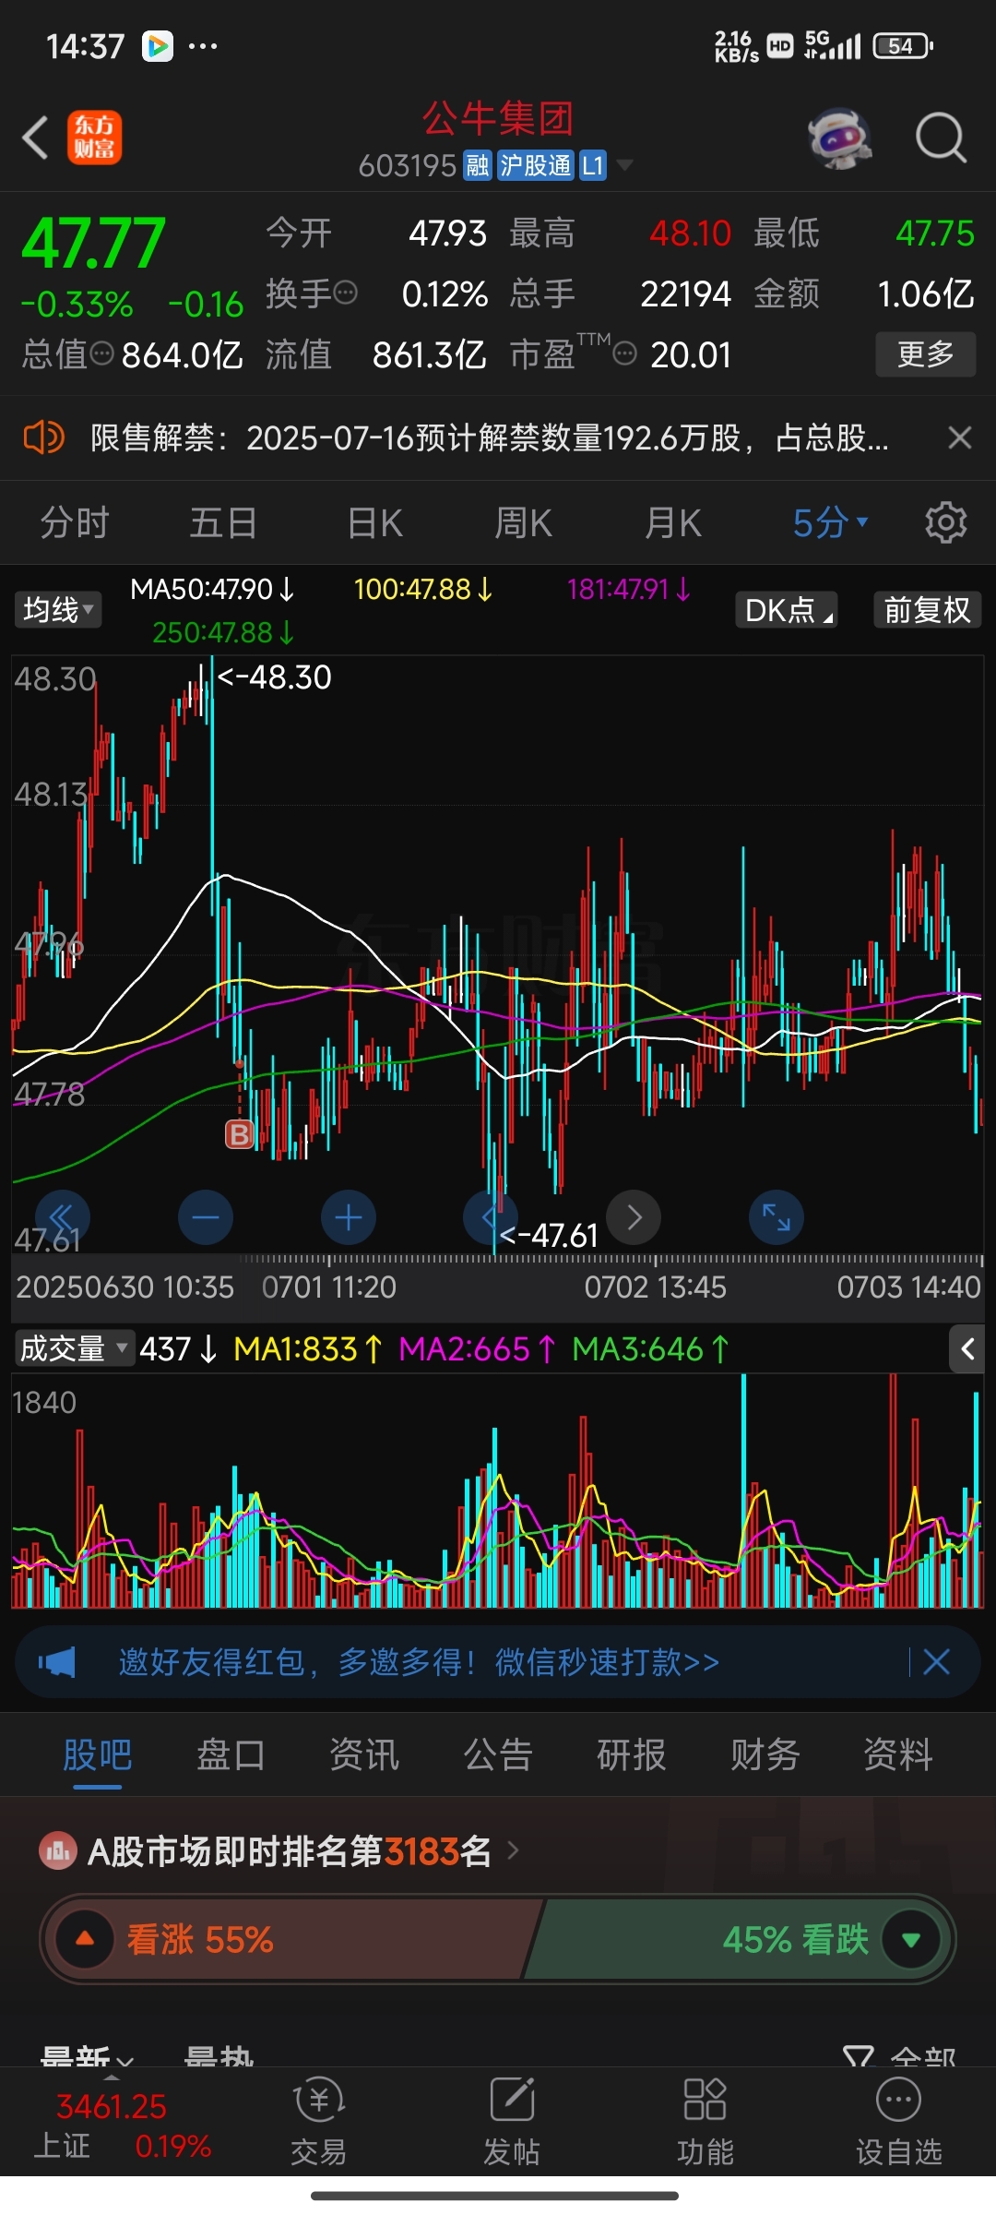This screenshot has height=2215, width=996.
Task: Open the 5分 period dropdown
Action: tap(831, 523)
